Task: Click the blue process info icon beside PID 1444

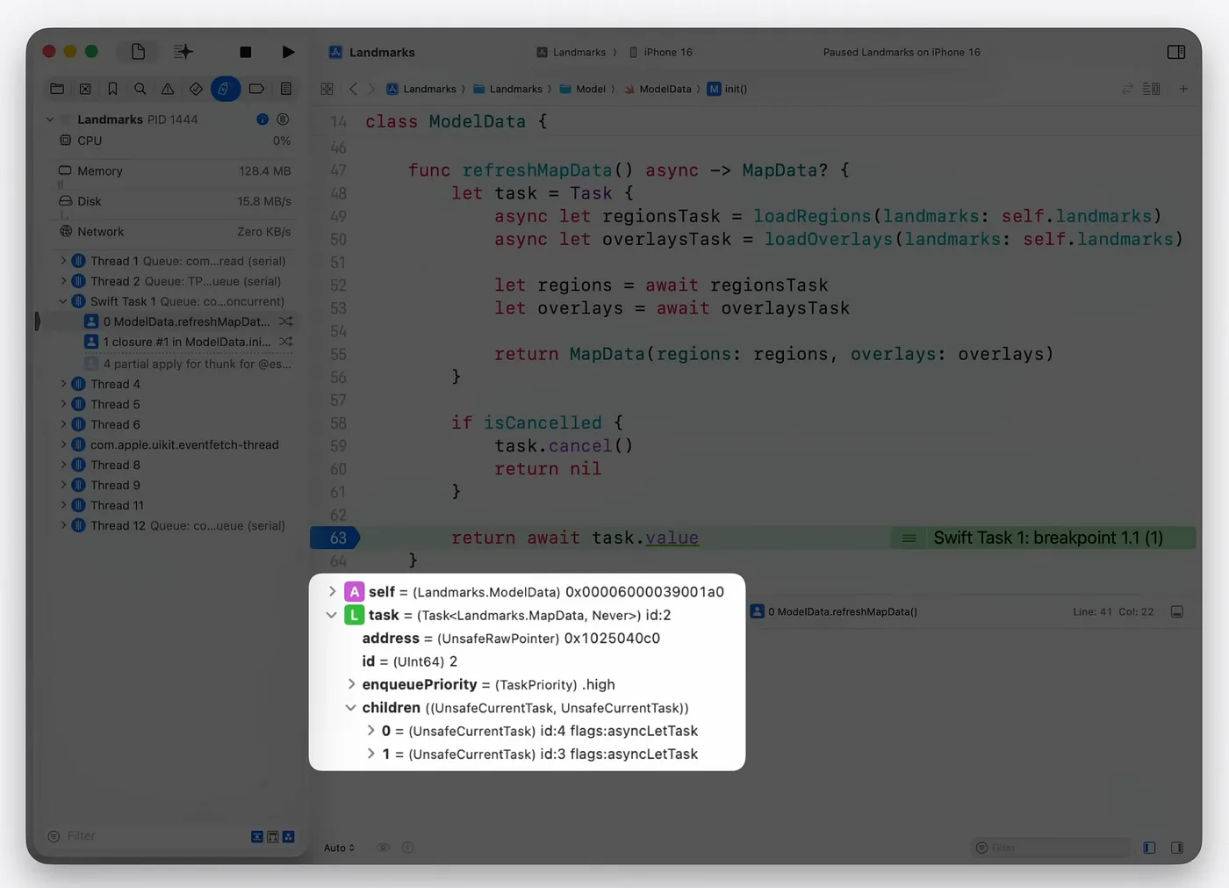Action: click(x=262, y=119)
